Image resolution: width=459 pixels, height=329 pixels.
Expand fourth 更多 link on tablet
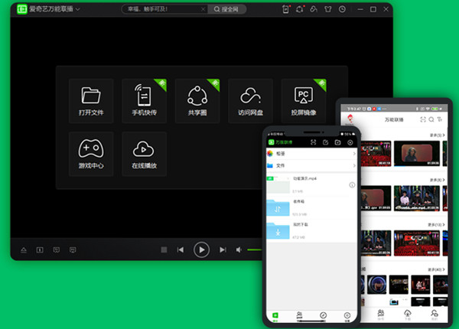click(436, 269)
